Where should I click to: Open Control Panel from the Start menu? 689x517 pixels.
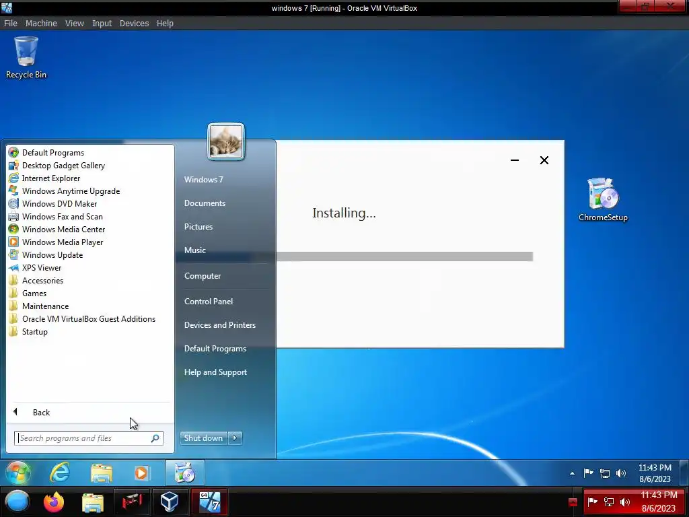(209, 301)
